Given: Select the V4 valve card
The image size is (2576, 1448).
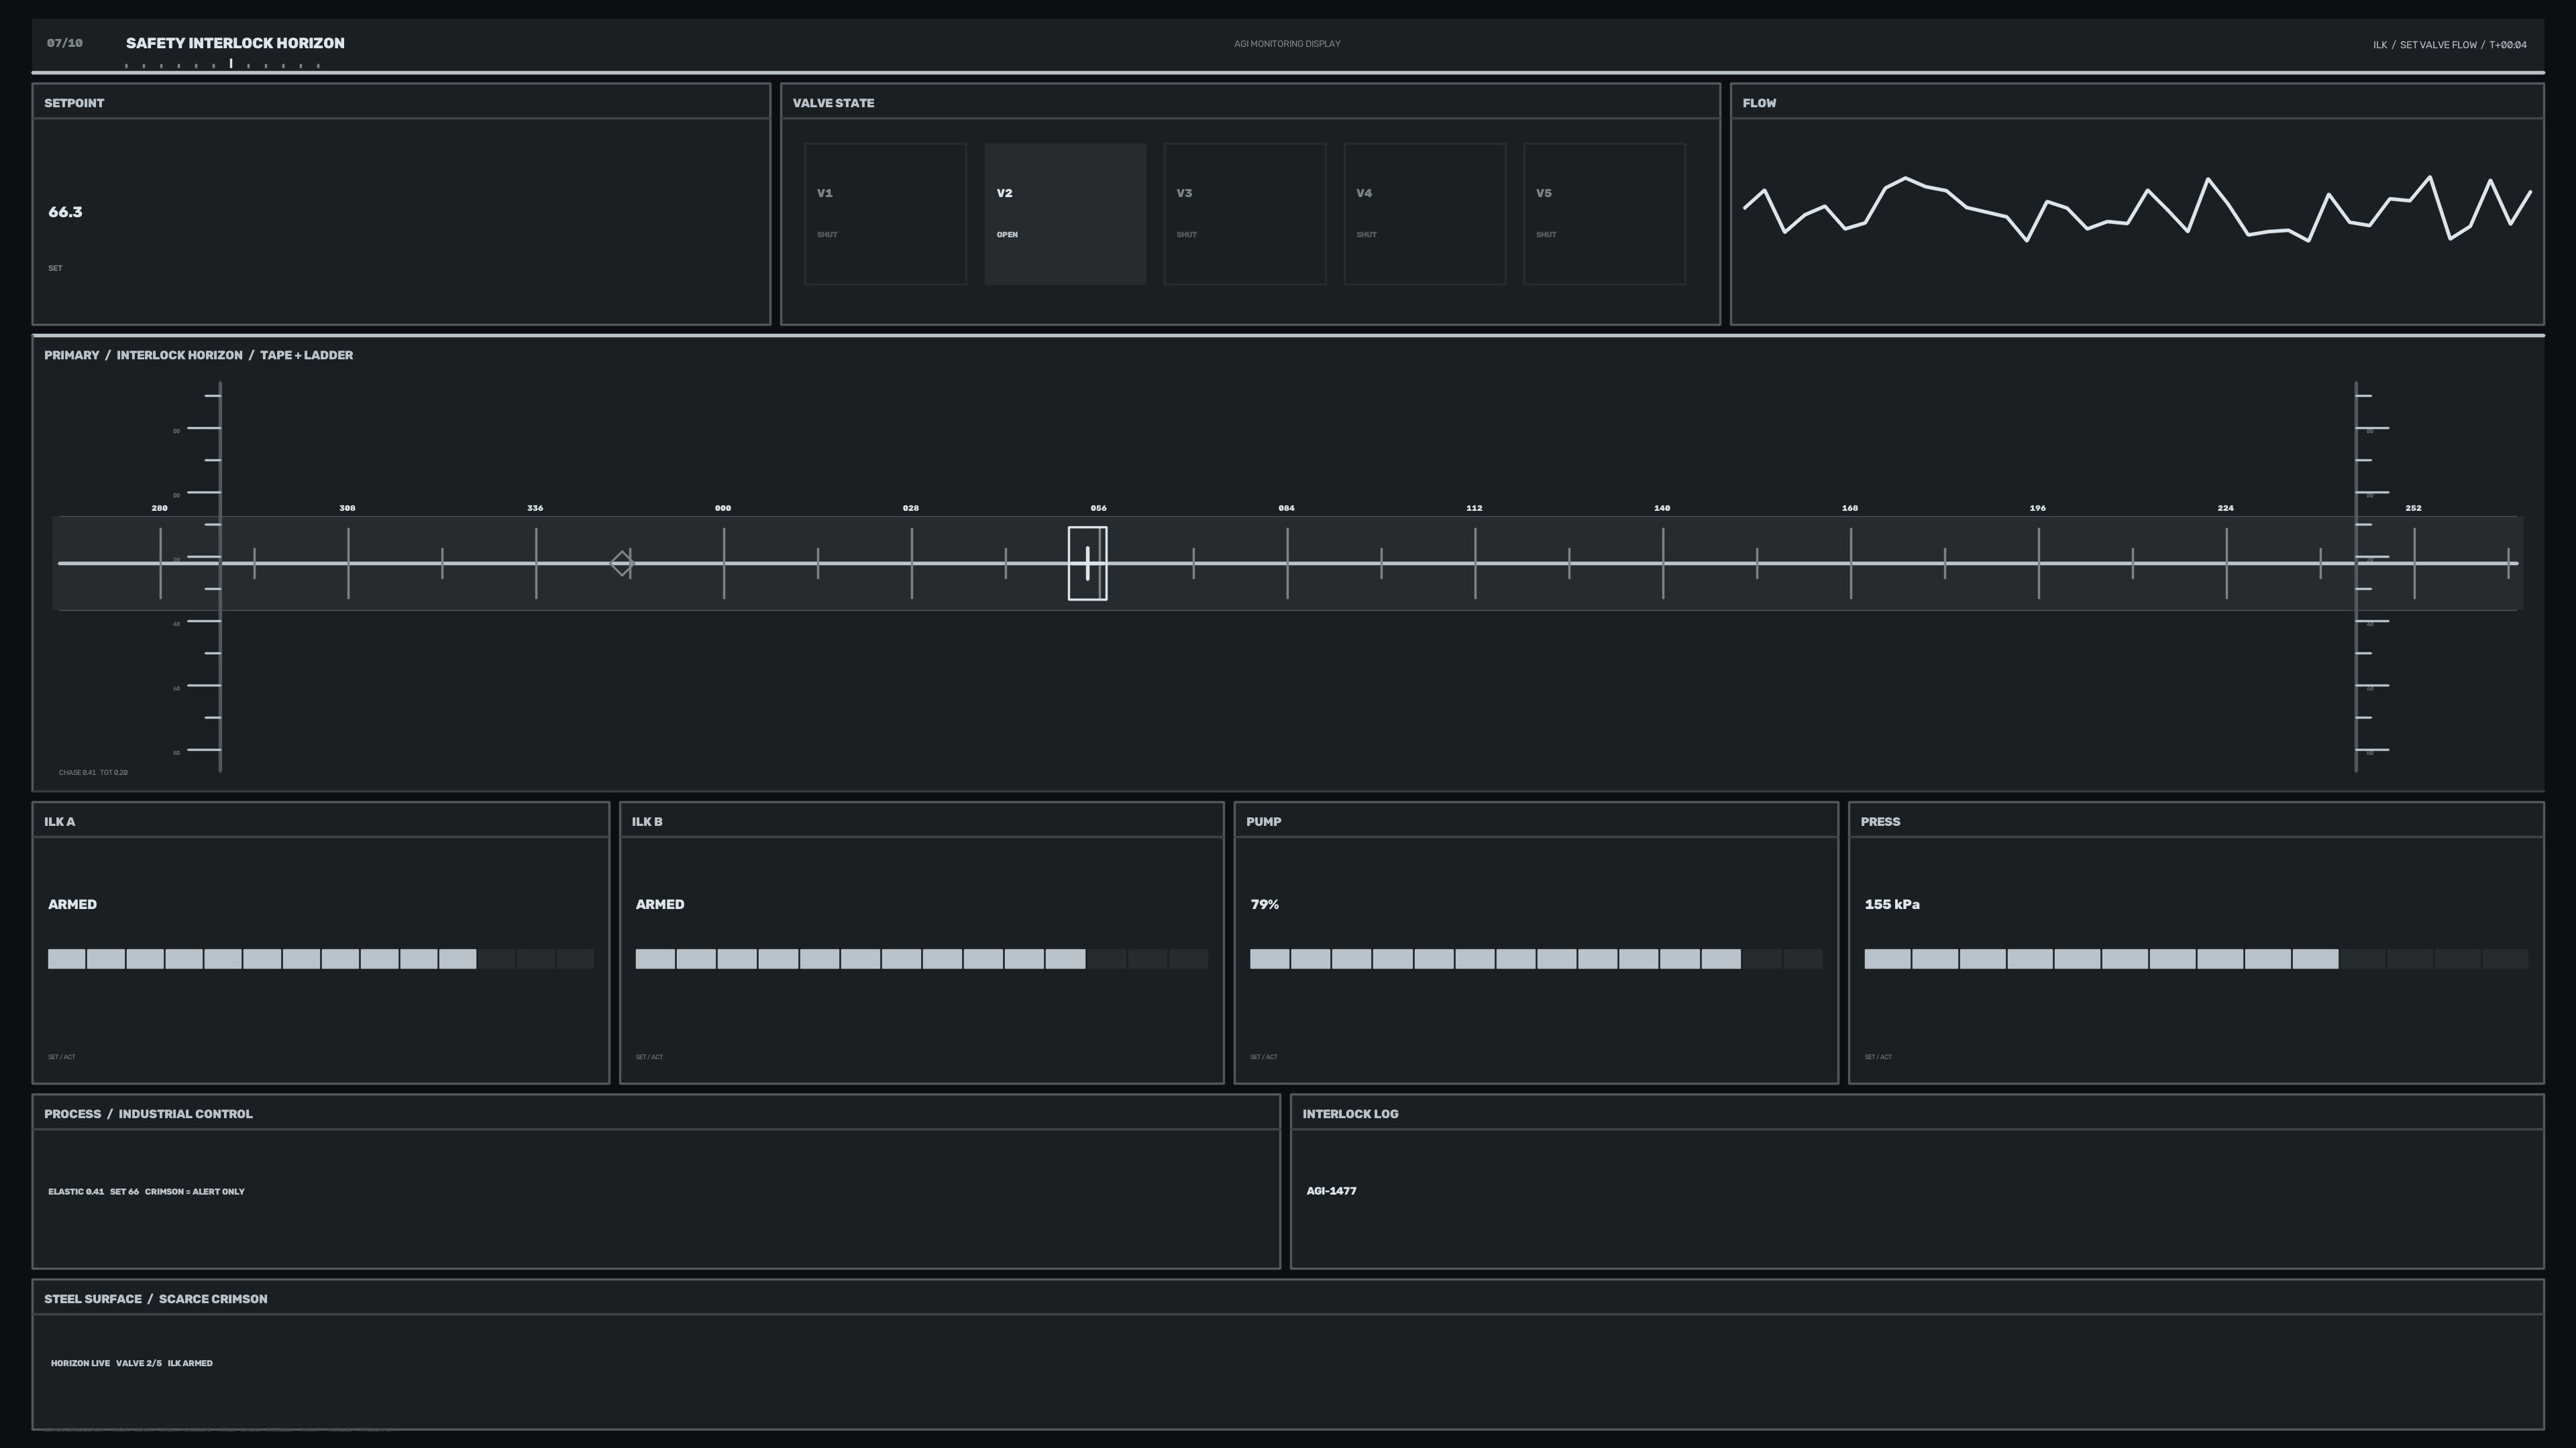Looking at the screenshot, I should (x=1425, y=214).
